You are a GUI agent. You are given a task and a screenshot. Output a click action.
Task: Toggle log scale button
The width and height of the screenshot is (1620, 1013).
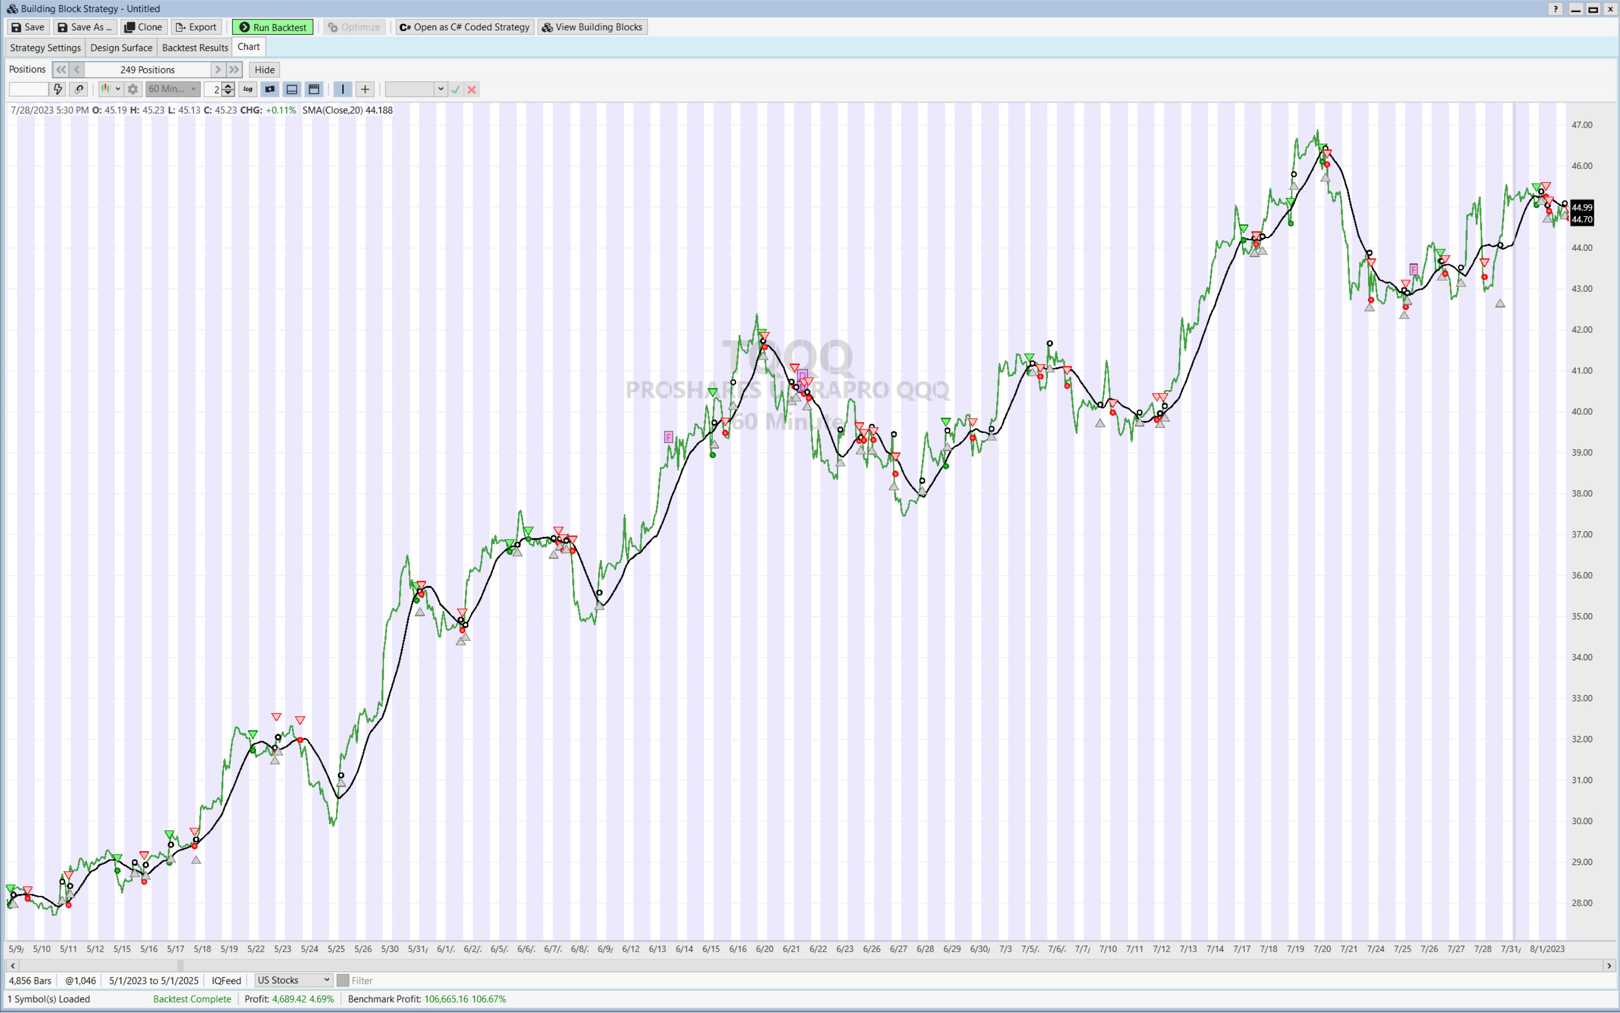(x=248, y=89)
